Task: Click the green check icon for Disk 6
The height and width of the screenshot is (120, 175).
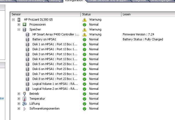Action: pos(84,69)
